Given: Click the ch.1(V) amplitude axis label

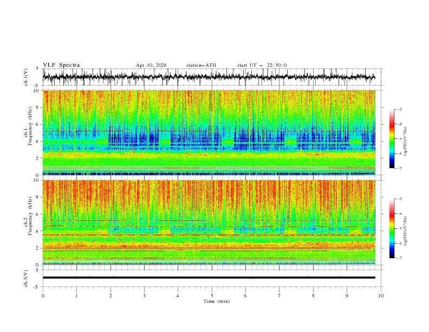Looking at the screenshot, I should coord(26,77).
